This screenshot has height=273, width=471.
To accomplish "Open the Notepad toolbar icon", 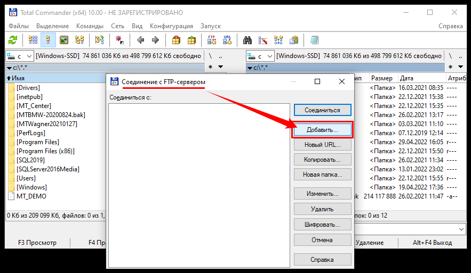I will (x=314, y=40).
